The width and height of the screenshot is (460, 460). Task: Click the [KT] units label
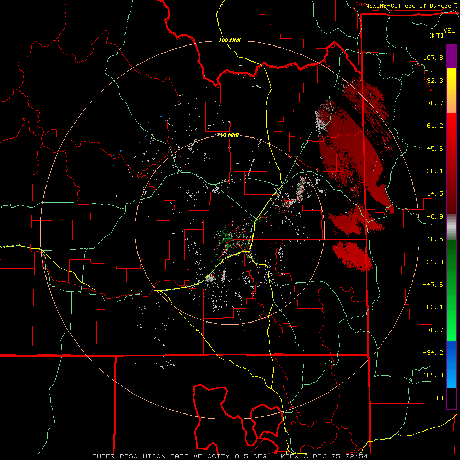pos(436,35)
